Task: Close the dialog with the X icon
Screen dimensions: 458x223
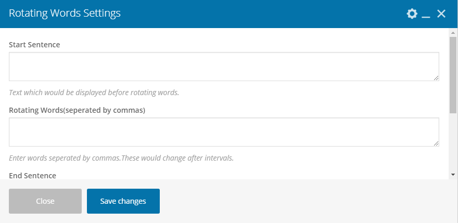Action: (x=441, y=14)
